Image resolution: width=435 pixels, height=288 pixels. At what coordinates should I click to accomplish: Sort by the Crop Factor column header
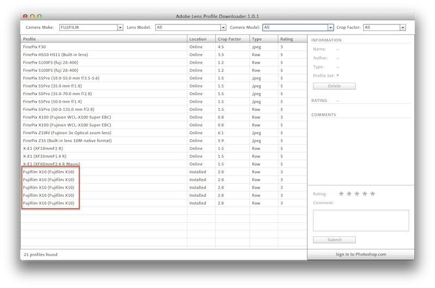[233, 39]
